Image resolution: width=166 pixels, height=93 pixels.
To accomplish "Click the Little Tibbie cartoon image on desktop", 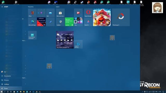I will point(157,7).
